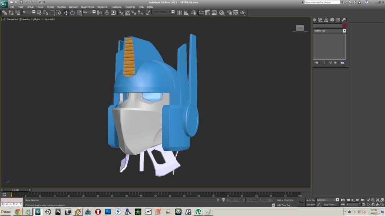The width and height of the screenshot is (385, 216).
Task: Open the Curve Editor
Action: (208, 13)
